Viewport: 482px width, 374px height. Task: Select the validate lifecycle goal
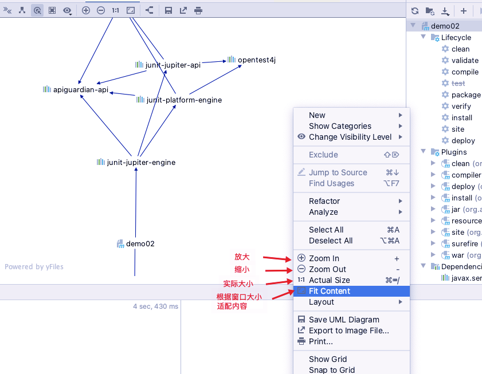[x=460, y=61]
